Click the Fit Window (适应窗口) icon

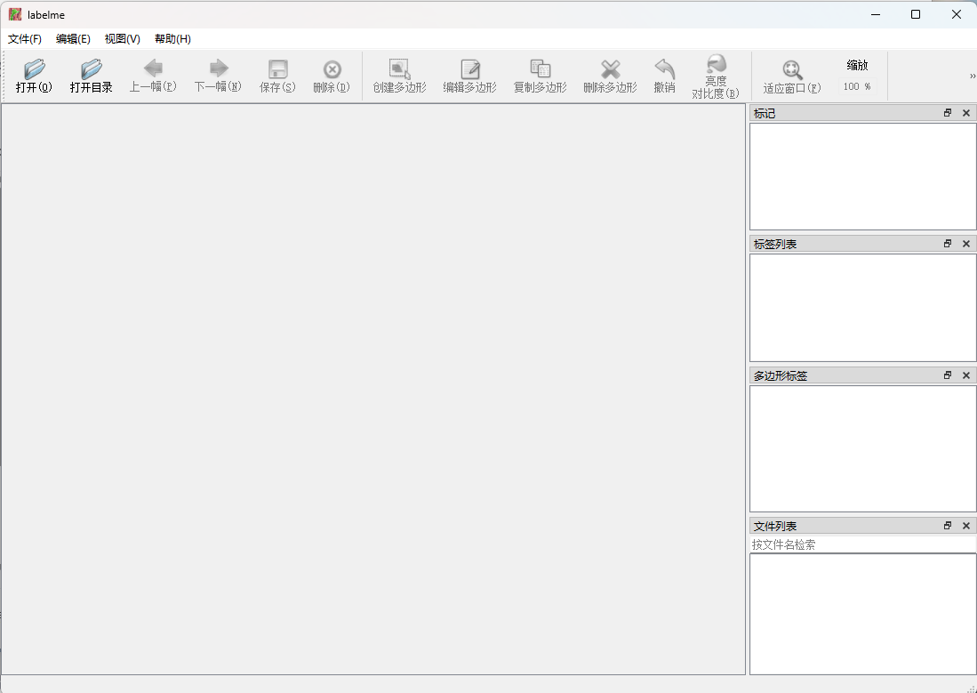coord(791,69)
